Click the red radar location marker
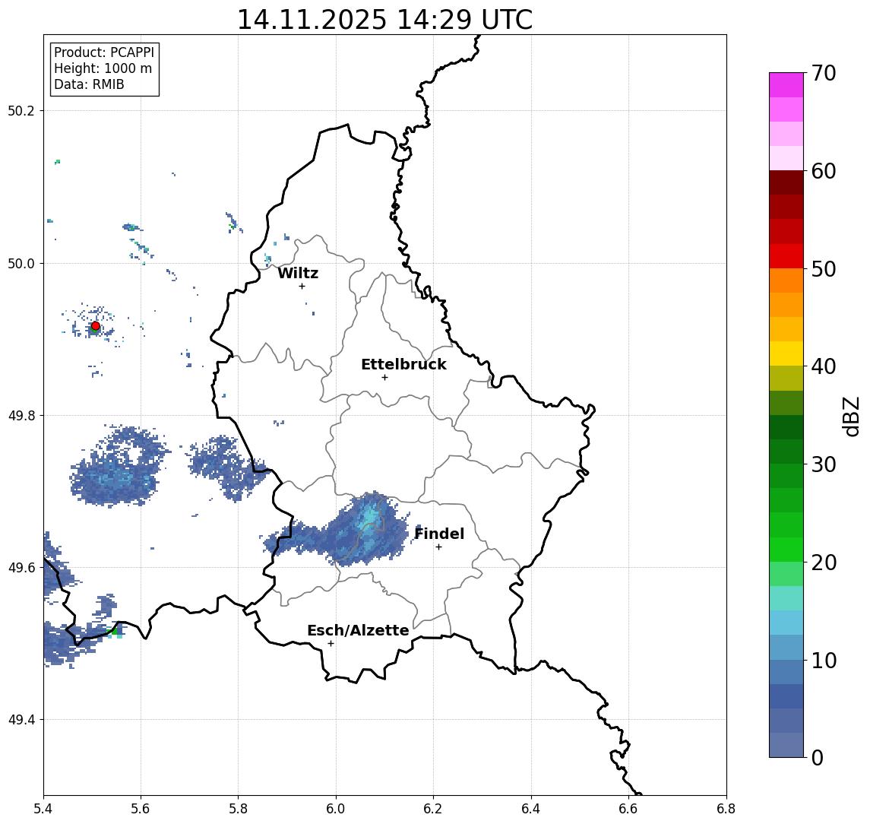Viewport: 870px width, 824px height. point(96,326)
